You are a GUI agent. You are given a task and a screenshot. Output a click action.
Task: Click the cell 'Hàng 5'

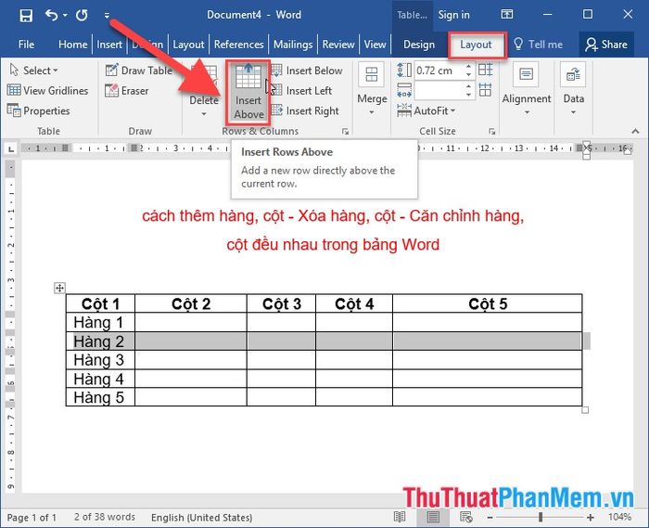pos(100,397)
